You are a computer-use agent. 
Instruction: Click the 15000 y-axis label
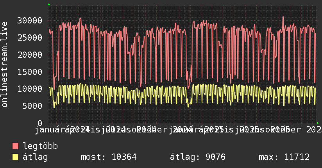point(30,72)
